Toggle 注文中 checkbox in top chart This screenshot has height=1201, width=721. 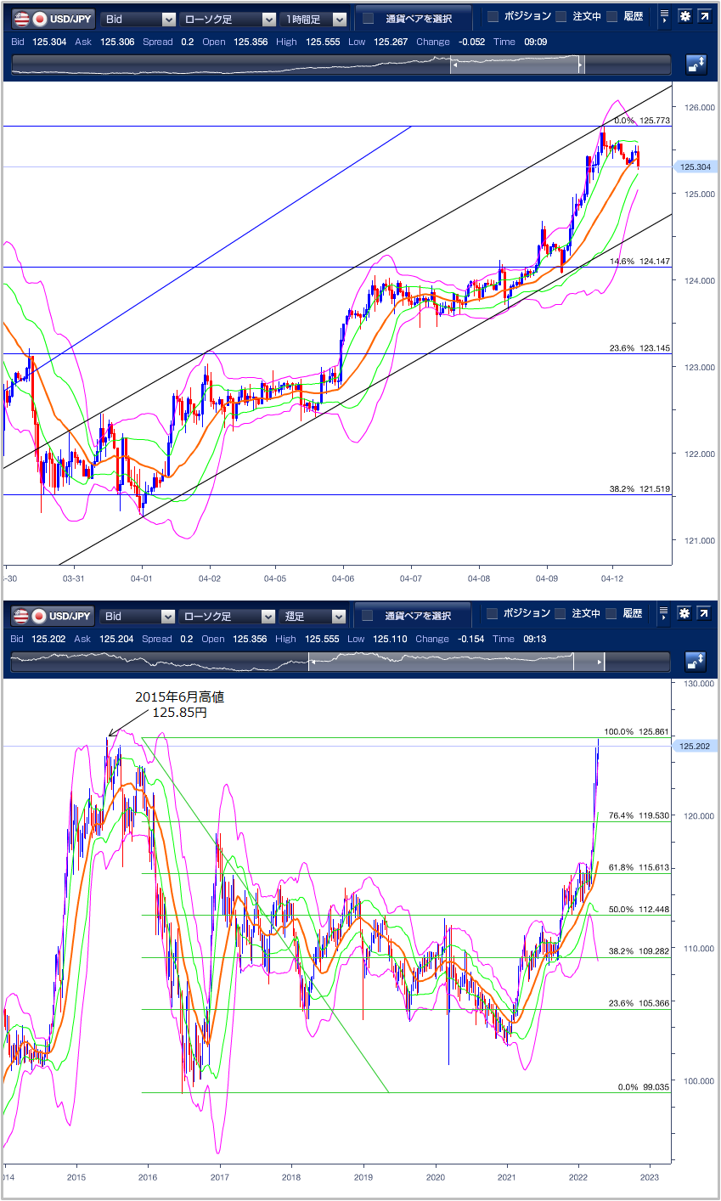(x=560, y=17)
